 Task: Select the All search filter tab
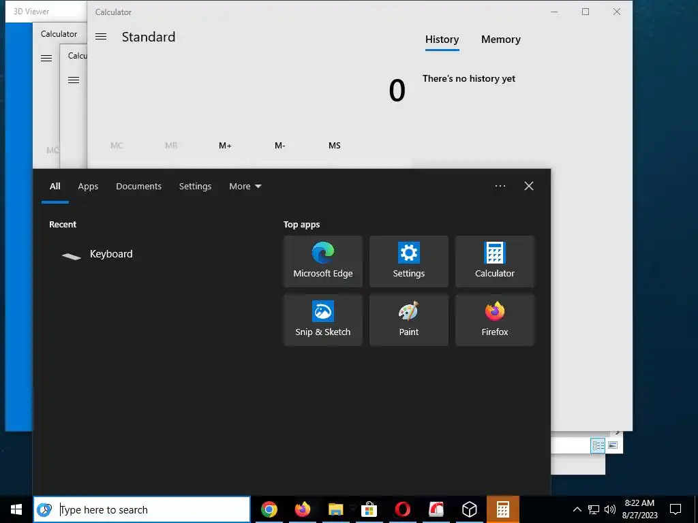click(55, 187)
